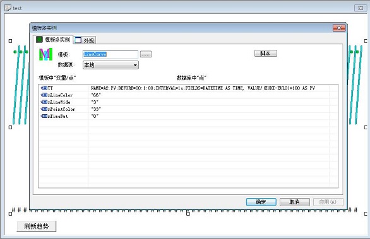Select the nLineWide variable icon
Viewport: 370px width, 239px height.
[44, 102]
